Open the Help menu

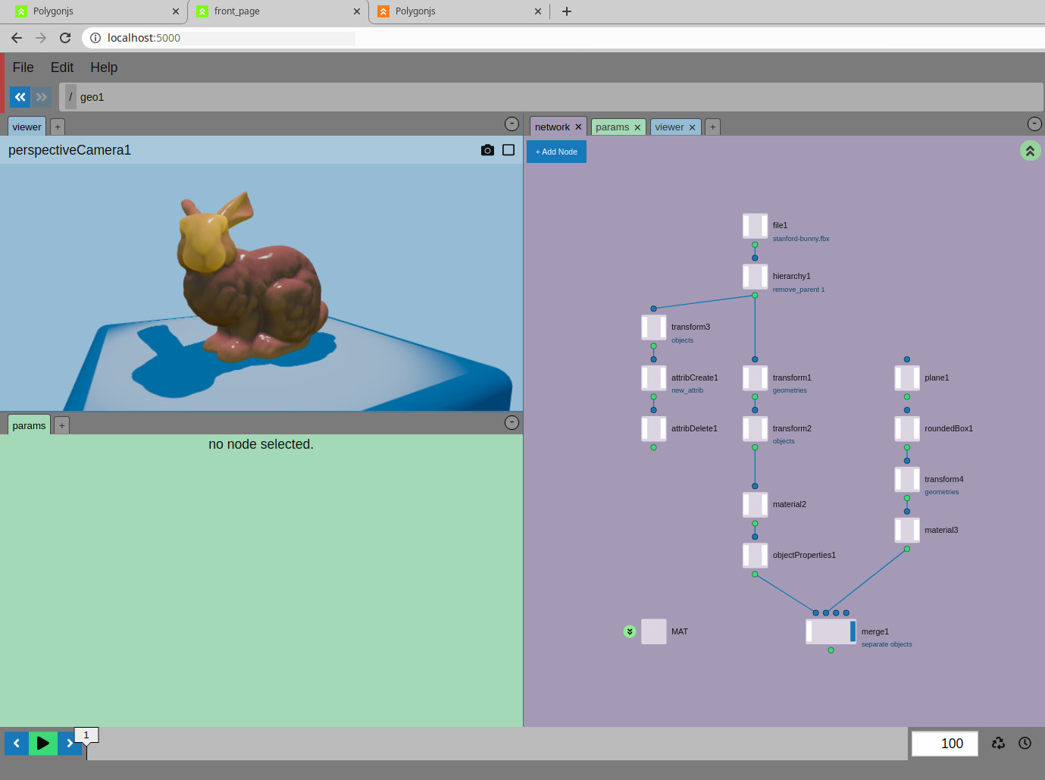click(104, 67)
